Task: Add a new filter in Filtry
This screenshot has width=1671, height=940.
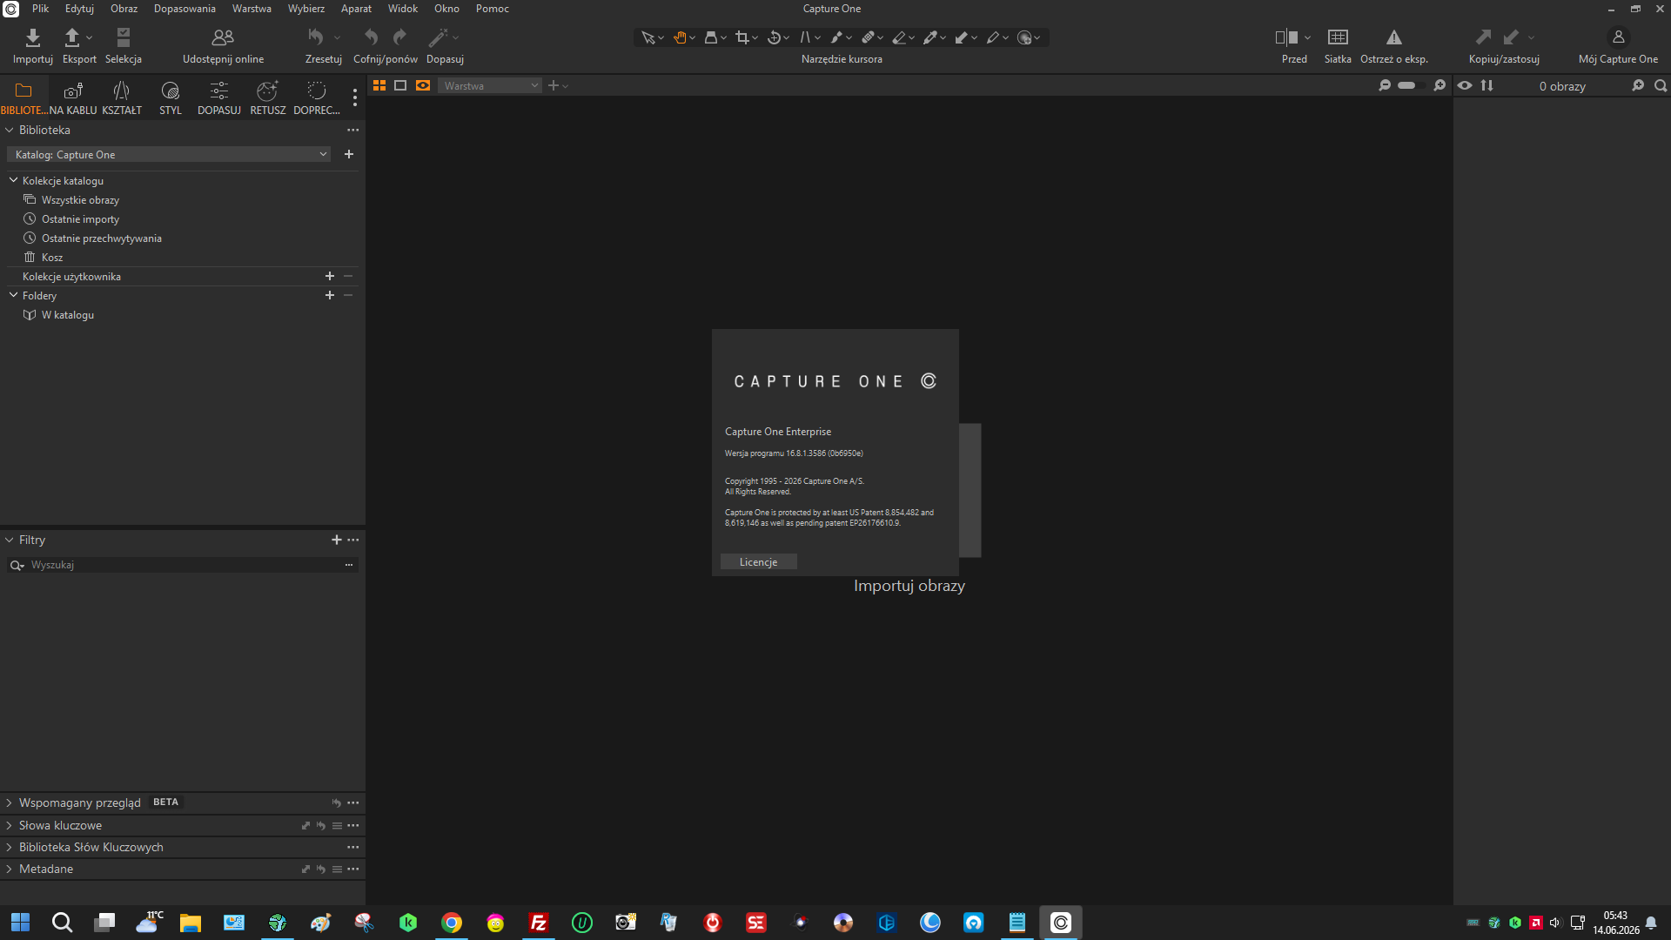Action: (337, 540)
